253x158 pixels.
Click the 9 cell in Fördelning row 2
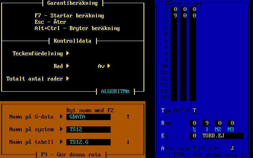point(174,16)
